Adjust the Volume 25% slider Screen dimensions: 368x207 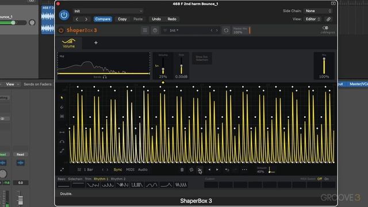163,70
